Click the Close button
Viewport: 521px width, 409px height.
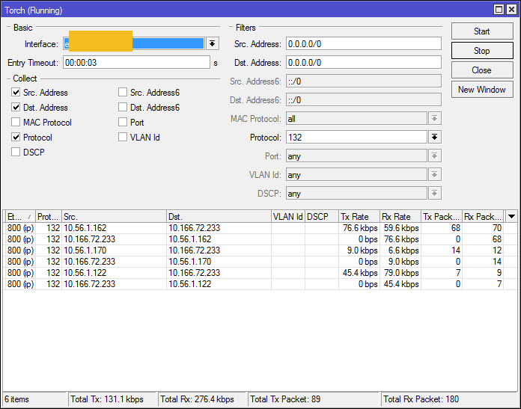point(482,70)
